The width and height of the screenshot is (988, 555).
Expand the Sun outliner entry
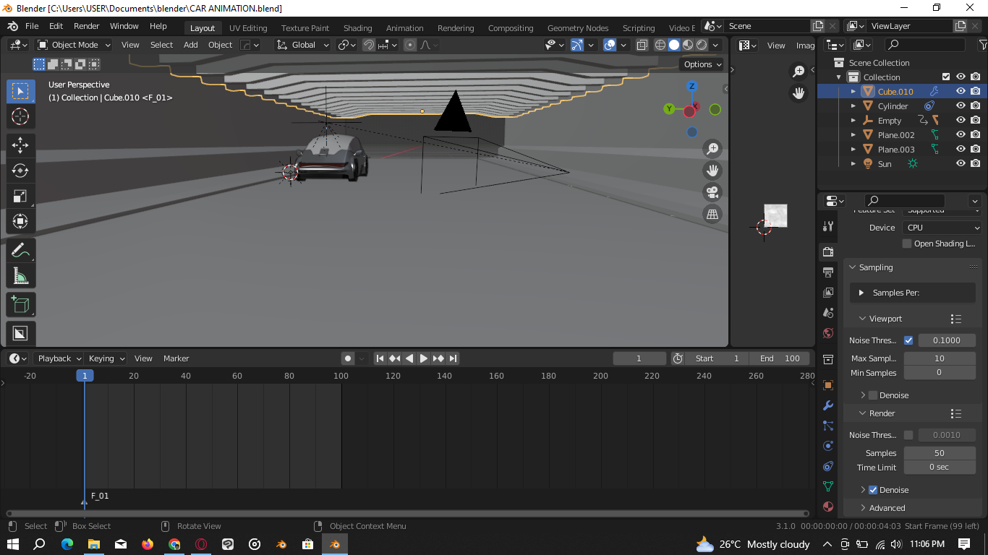(853, 164)
